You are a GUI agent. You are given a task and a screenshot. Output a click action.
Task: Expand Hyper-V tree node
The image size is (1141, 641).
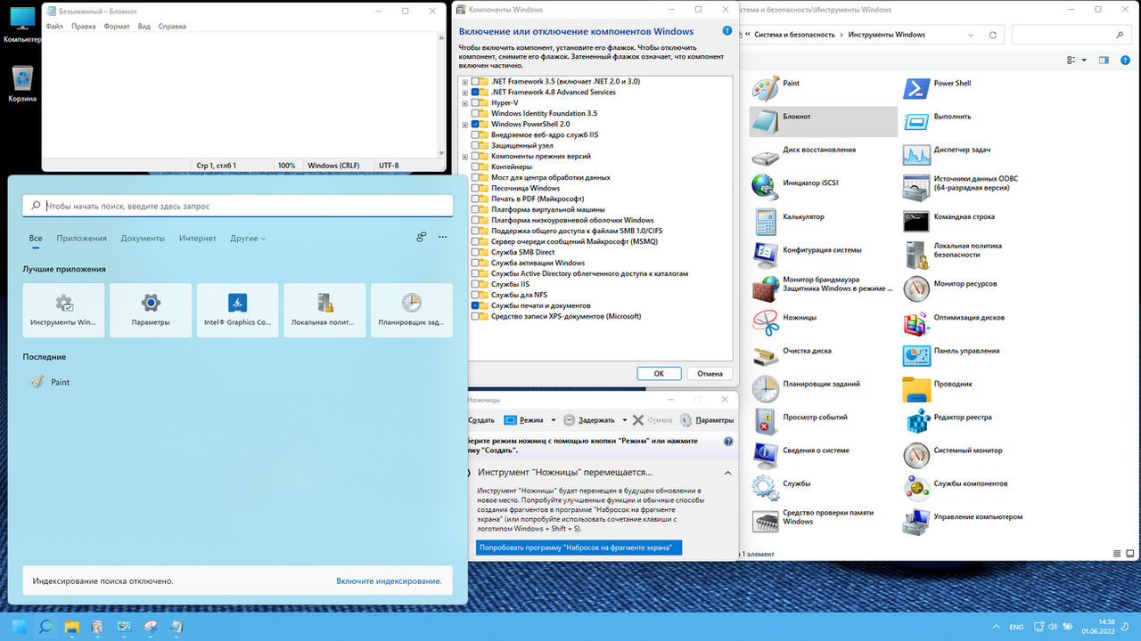click(465, 103)
